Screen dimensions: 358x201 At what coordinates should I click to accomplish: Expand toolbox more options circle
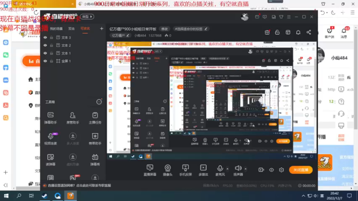click(99, 102)
